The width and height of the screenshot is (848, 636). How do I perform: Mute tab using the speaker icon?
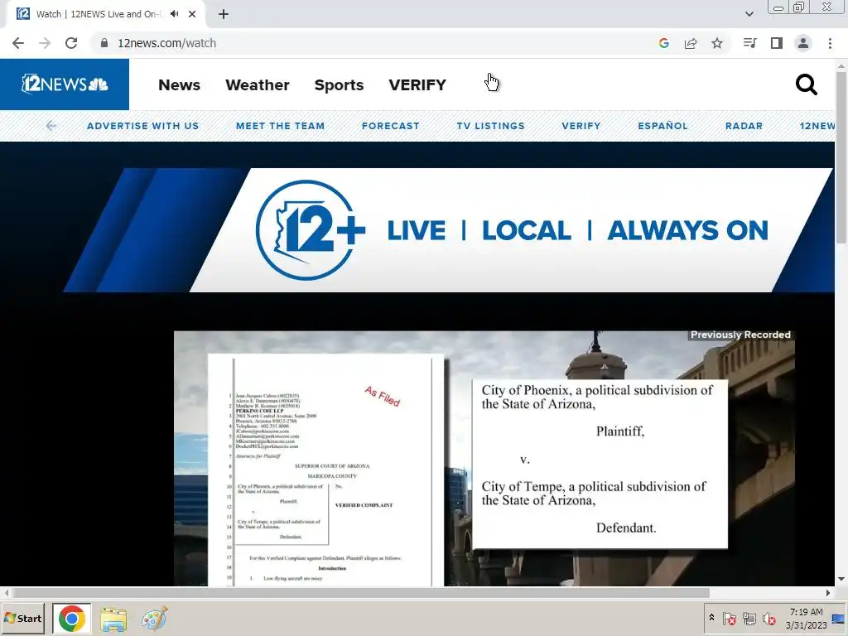click(174, 14)
